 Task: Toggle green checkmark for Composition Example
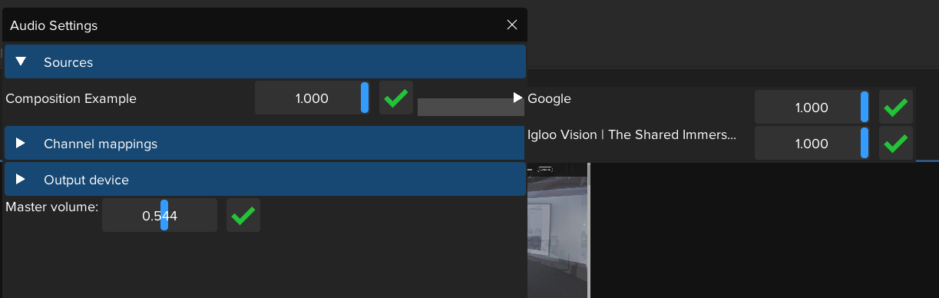point(396,98)
